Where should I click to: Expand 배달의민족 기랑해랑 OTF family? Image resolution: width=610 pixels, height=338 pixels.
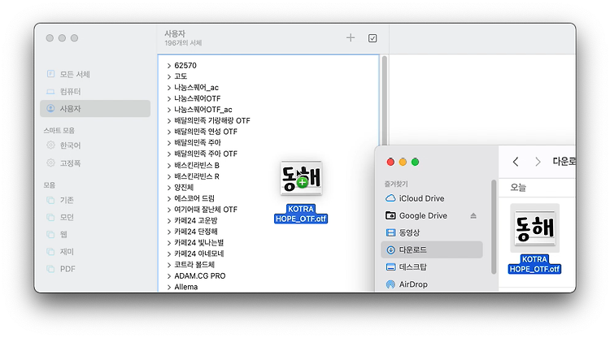(x=169, y=120)
